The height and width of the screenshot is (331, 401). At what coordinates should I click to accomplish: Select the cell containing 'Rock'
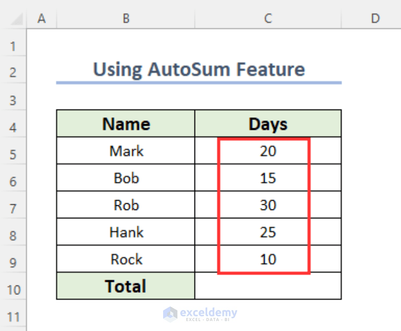126,259
